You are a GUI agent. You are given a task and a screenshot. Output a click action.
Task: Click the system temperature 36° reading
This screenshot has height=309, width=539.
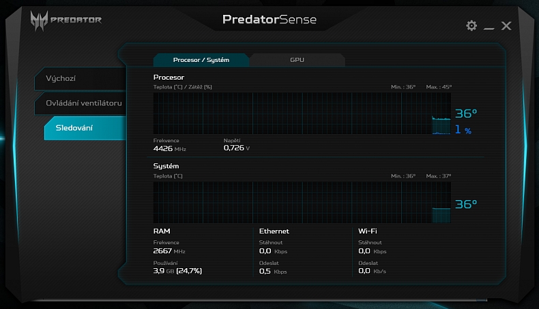pyautogui.click(x=466, y=204)
